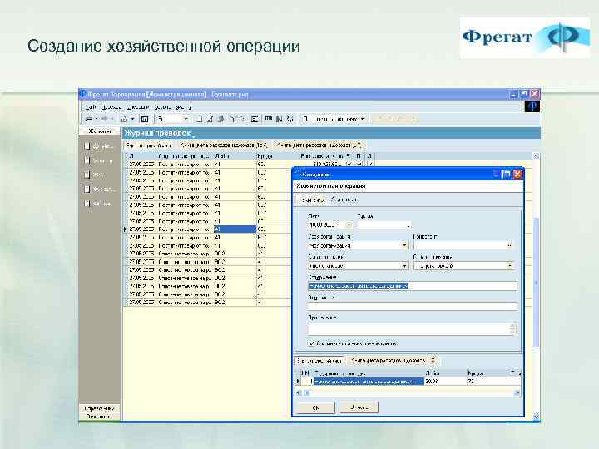This screenshot has width=599, height=449.
Task: Click bottom-most sidebar group button
Action: point(99,417)
